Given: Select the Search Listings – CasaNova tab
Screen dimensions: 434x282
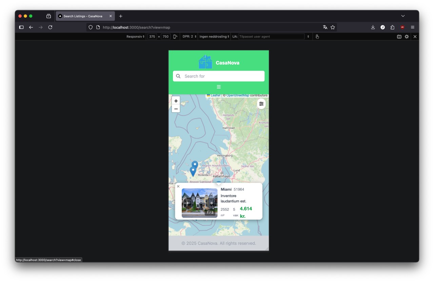Looking at the screenshot, I should [x=83, y=16].
